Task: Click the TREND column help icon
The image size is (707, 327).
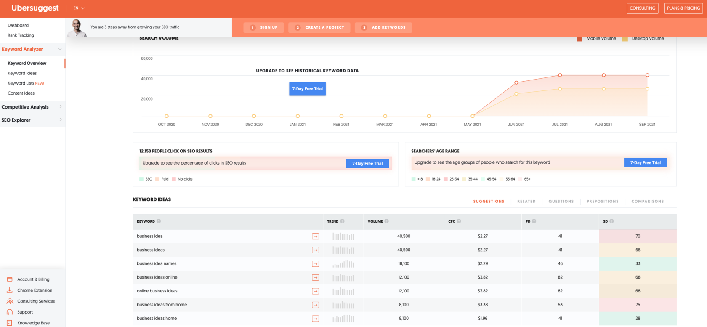Action: (342, 221)
